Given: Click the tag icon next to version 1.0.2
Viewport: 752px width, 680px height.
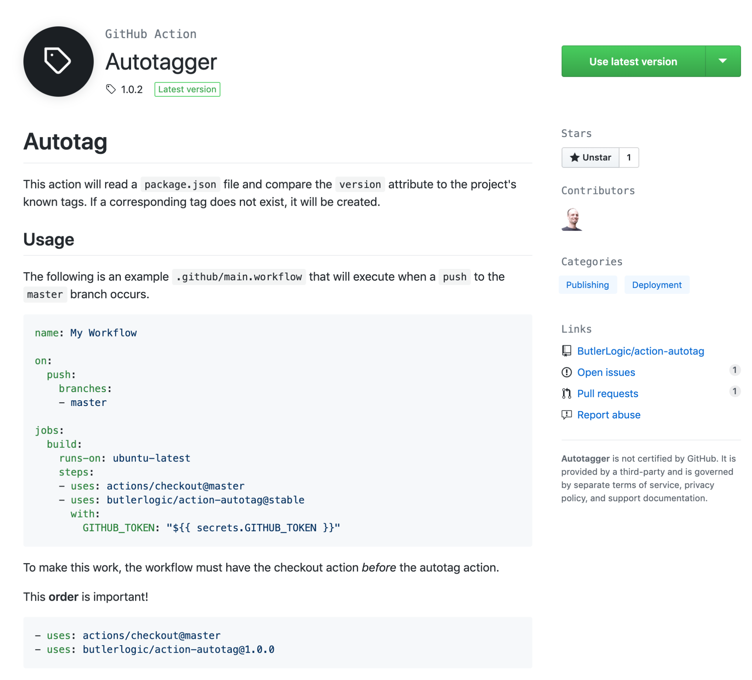Looking at the screenshot, I should [x=110, y=89].
